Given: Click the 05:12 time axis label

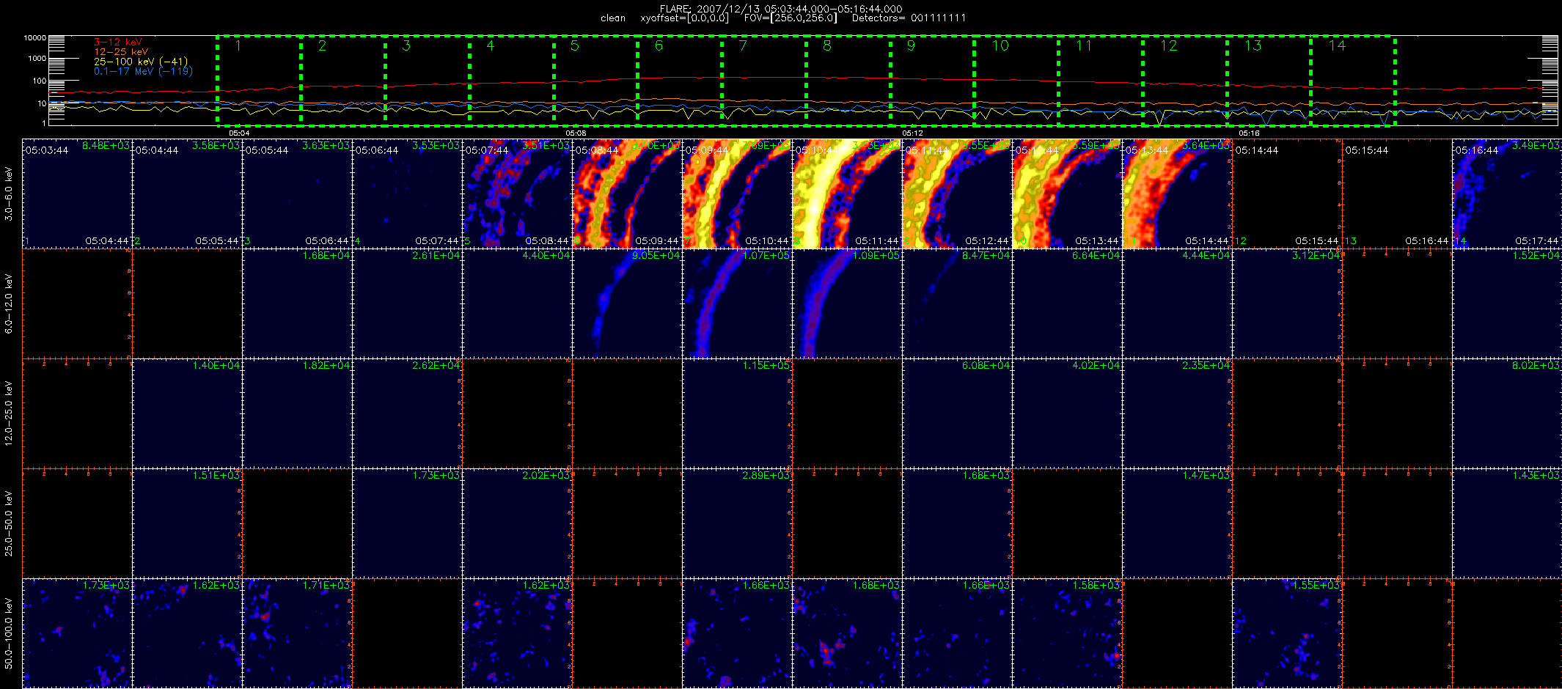Looking at the screenshot, I should (912, 133).
